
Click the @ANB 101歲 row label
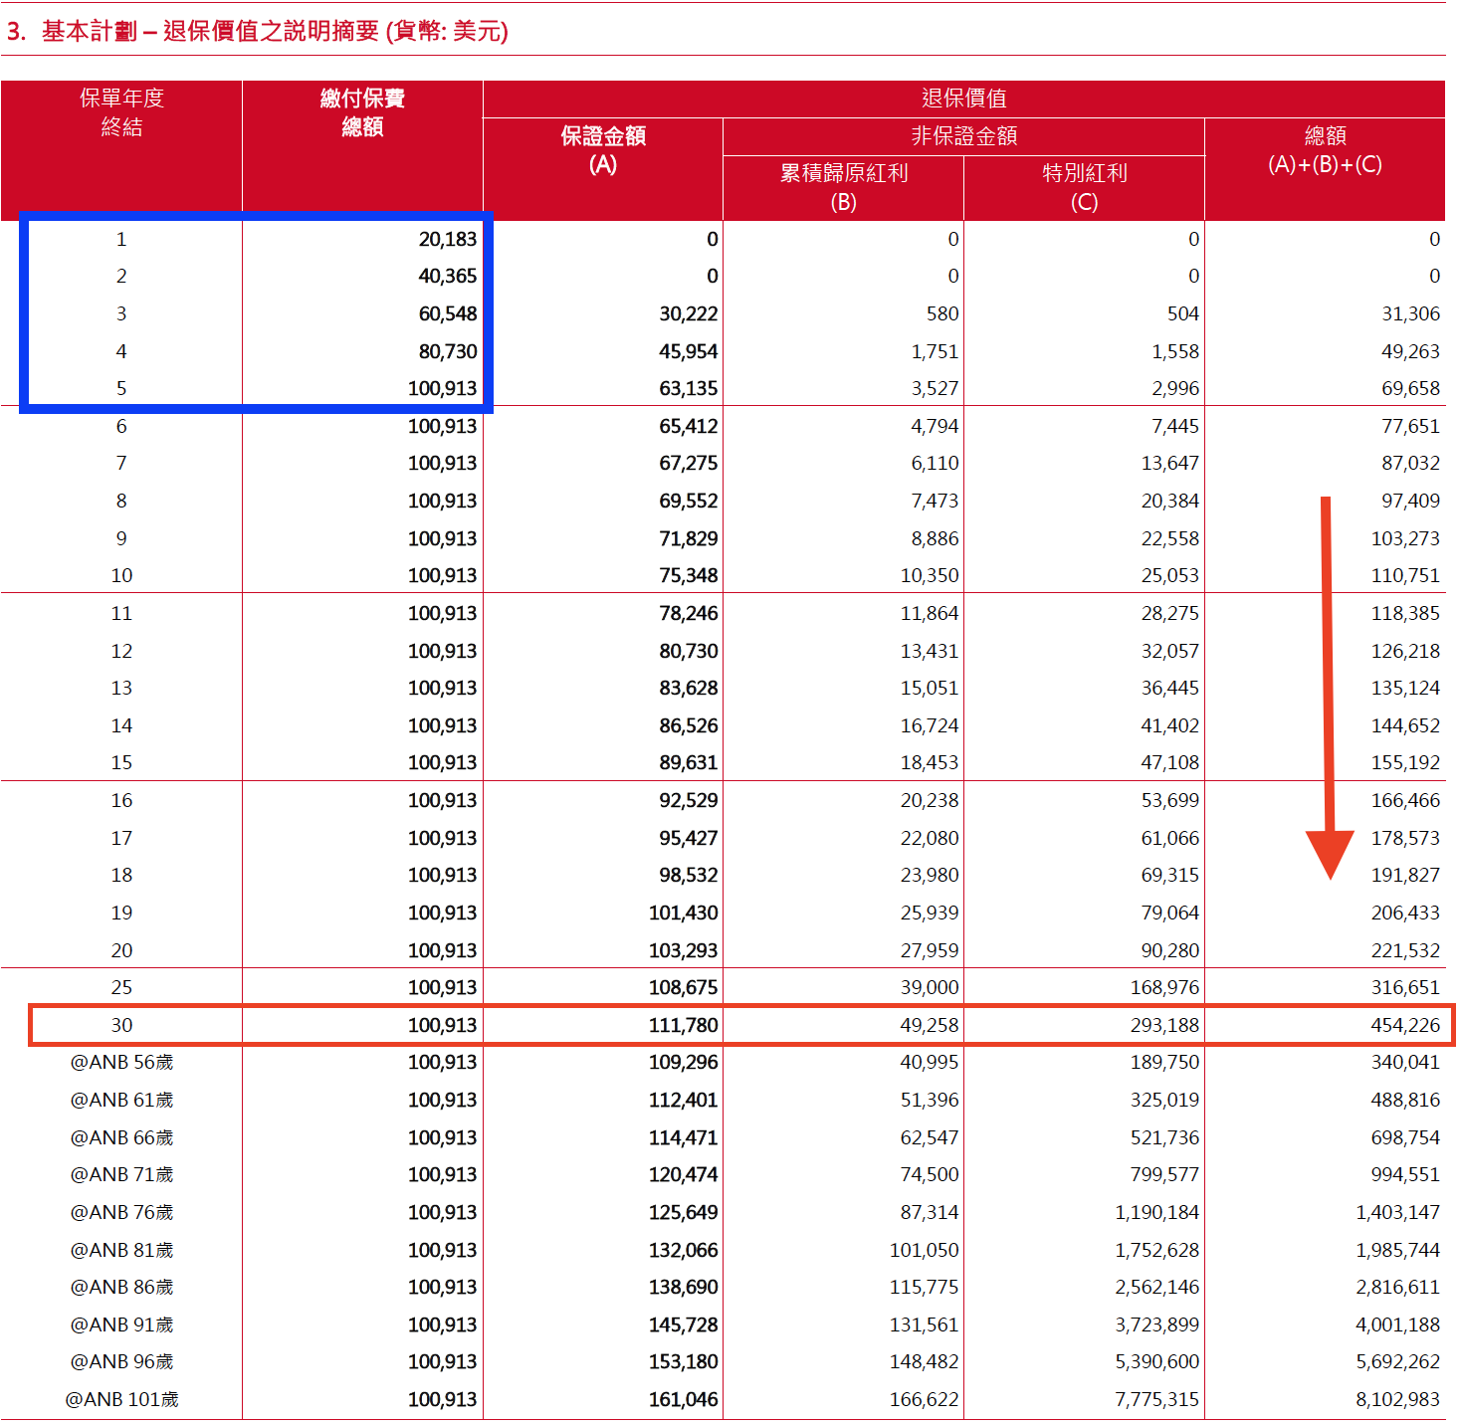[121, 1400]
